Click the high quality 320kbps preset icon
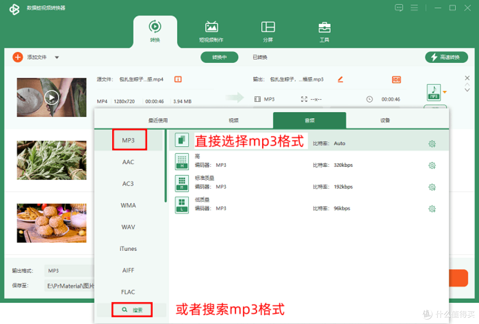The image size is (479, 324). 182,161
